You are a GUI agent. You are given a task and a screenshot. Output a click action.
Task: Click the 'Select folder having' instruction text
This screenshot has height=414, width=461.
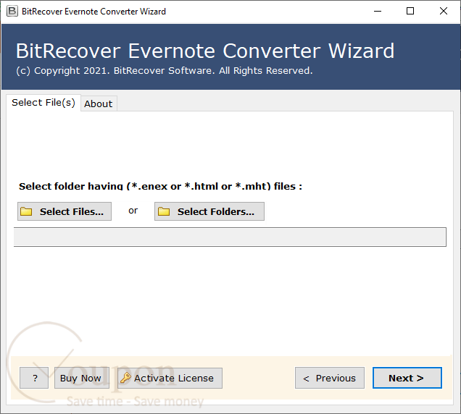click(x=160, y=186)
